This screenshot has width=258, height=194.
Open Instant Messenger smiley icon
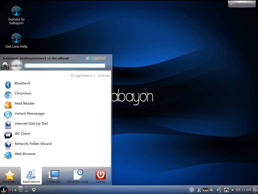pos(8,115)
